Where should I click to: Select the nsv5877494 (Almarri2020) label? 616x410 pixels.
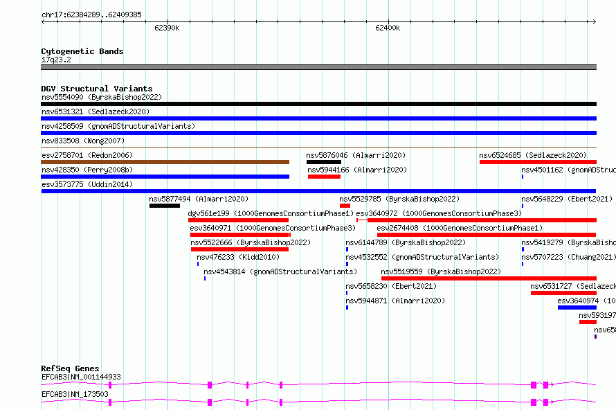tap(199, 199)
